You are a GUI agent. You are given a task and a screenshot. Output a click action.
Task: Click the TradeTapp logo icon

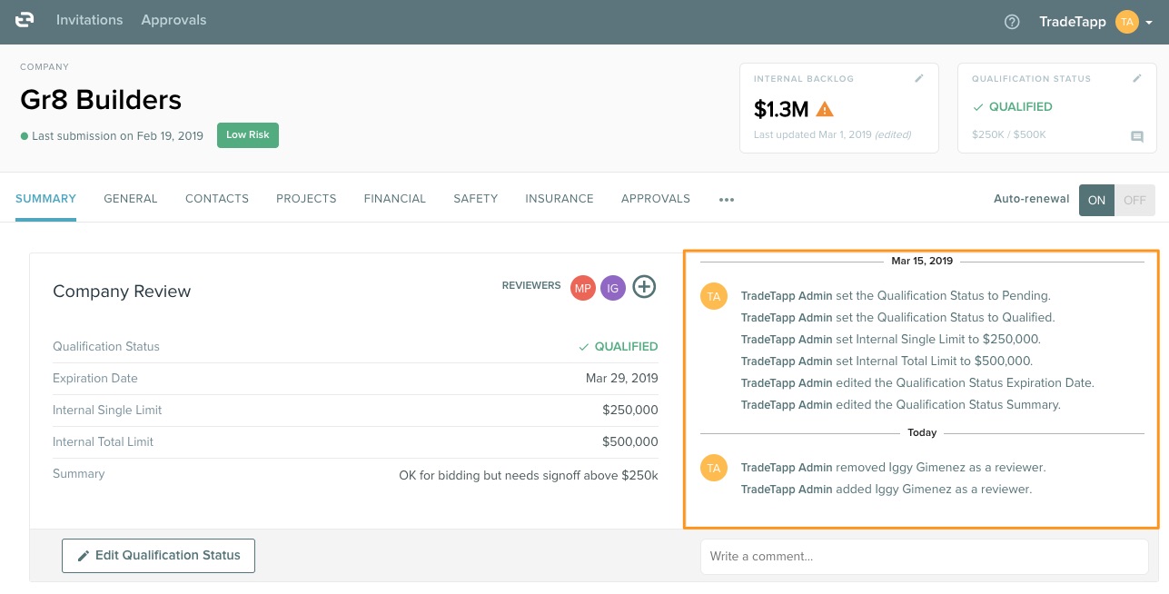click(25, 21)
